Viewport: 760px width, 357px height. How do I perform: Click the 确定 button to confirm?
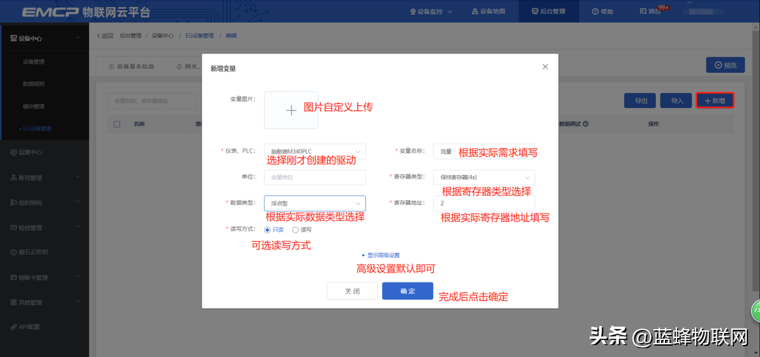click(407, 291)
